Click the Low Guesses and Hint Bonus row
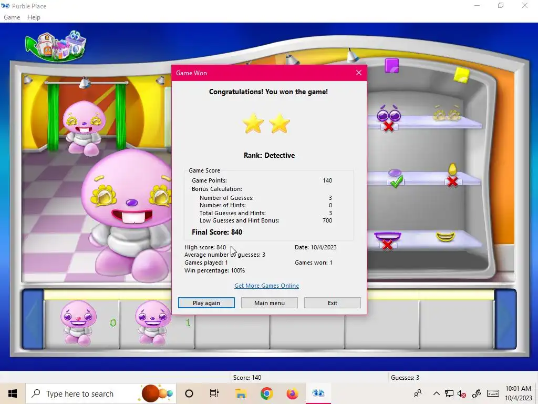This screenshot has height=404, width=538. click(x=265, y=220)
